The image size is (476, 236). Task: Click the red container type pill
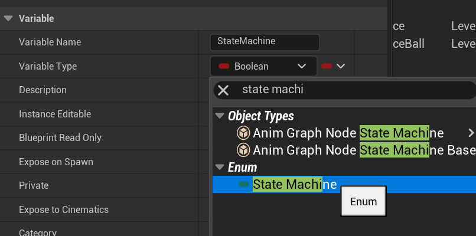pyautogui.click(x=327, y=67)
